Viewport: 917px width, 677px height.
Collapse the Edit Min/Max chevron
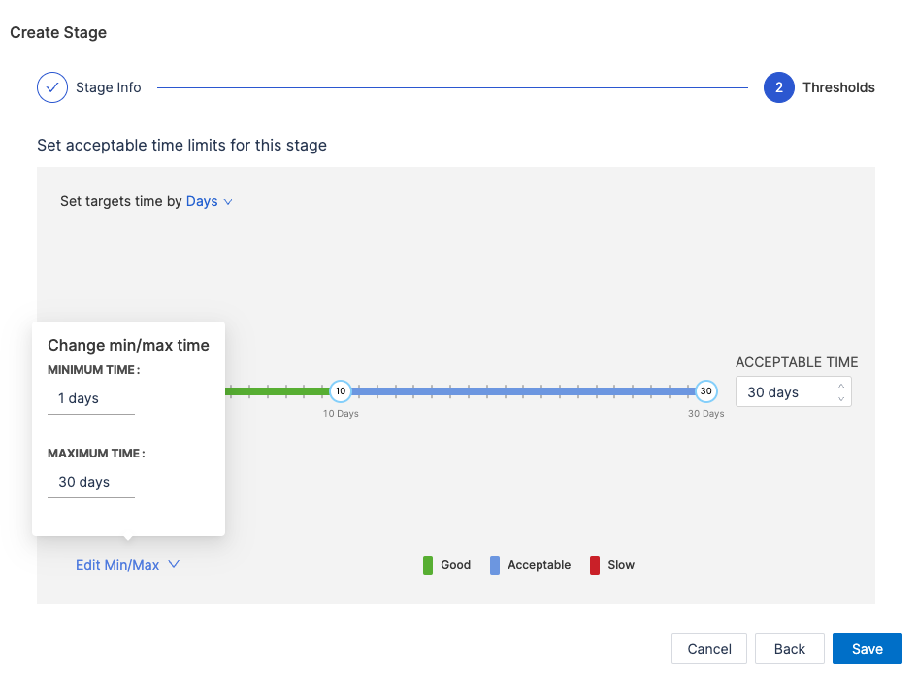pos(174,564)
